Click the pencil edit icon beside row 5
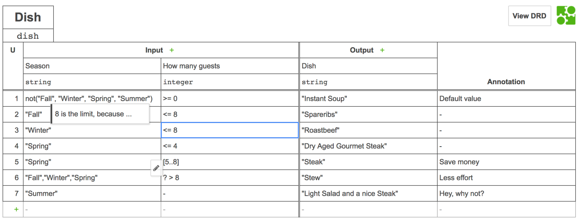The width and height of the screenshot is (585, 222). 156,168
